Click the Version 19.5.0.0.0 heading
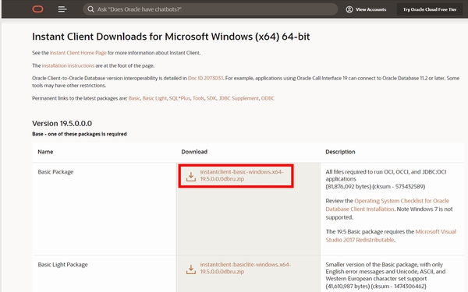The height and width of the screenshot is (292, 468). point(62,123)
